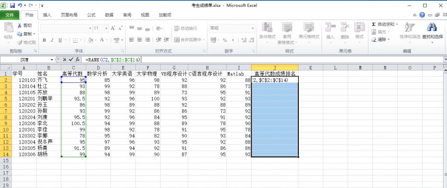This screenshot has width=447, height=188.
Task: Click the Save icon in Quick Access Toolbar
Action: [x=12, y=5]
